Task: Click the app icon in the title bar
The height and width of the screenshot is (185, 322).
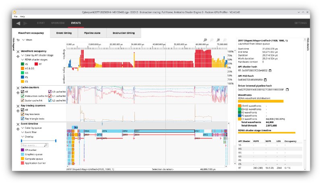Action: pos(15,12)
